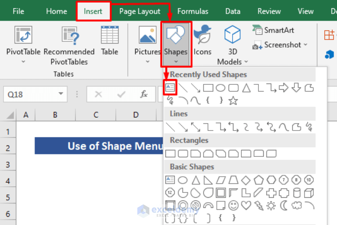This screenshot has height=225, width=337.
Task: Select the Frame shape in Basic Shapes
Action: (x=221, y=193)
